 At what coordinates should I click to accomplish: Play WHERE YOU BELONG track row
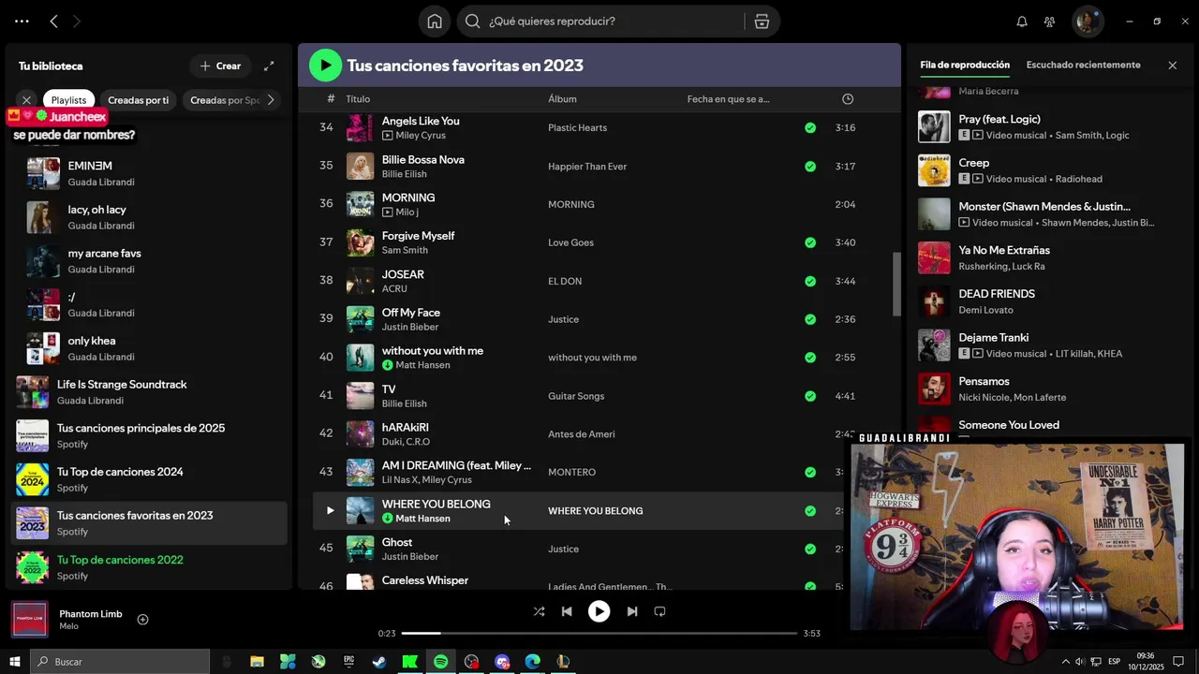tap(329, 511)
